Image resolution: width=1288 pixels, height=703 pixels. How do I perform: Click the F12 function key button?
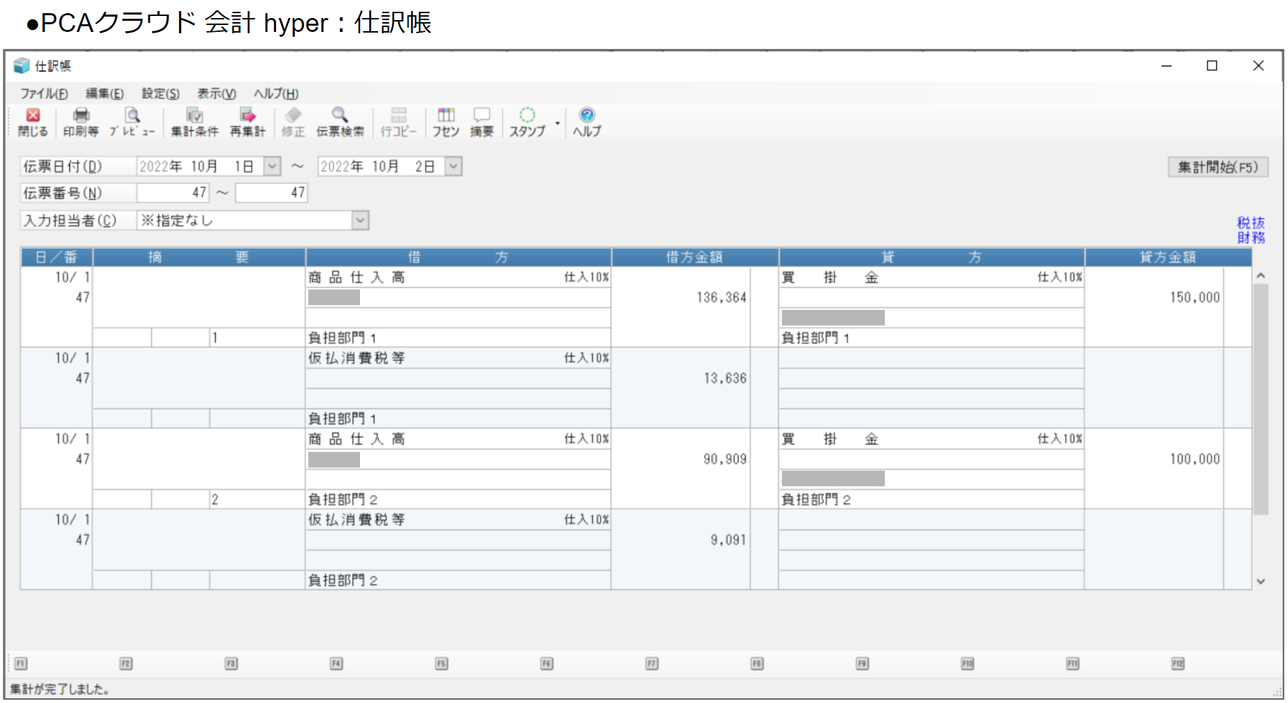pyautogui.click(x=1178, y=663)
